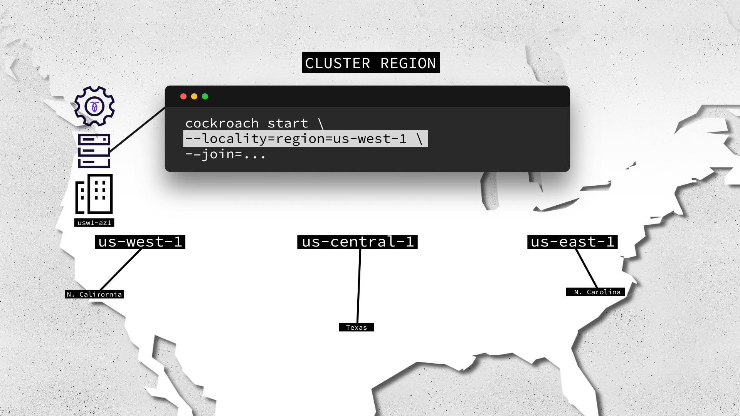
Task: Select the Texas location marker
Action: point(356,327)
